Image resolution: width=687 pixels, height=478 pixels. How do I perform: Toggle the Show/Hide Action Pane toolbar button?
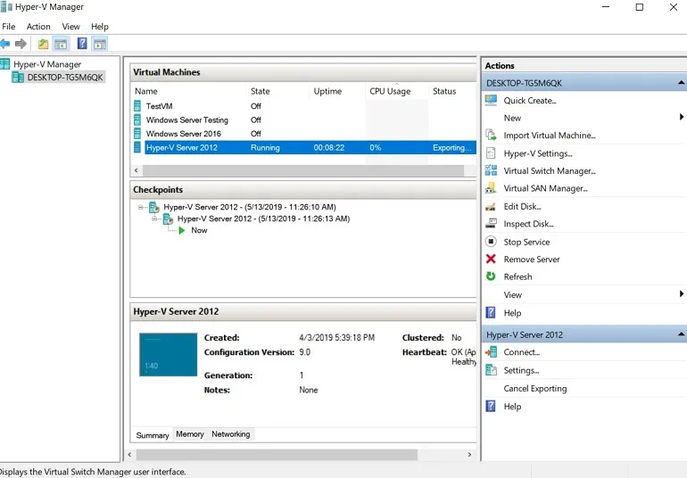pos(99,44)
